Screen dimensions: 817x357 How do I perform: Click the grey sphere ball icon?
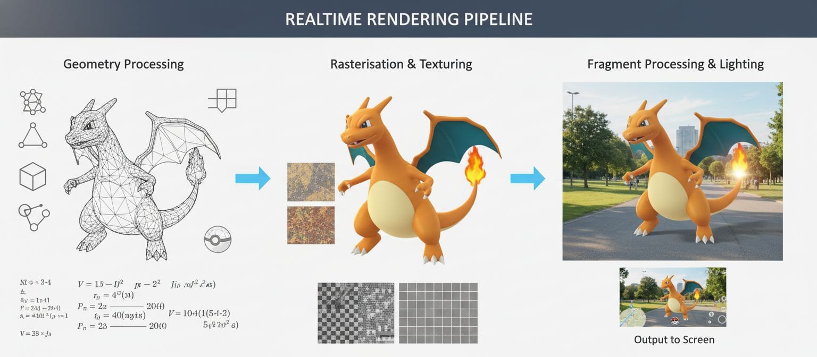pyautogui.click(x=218, y=240)
